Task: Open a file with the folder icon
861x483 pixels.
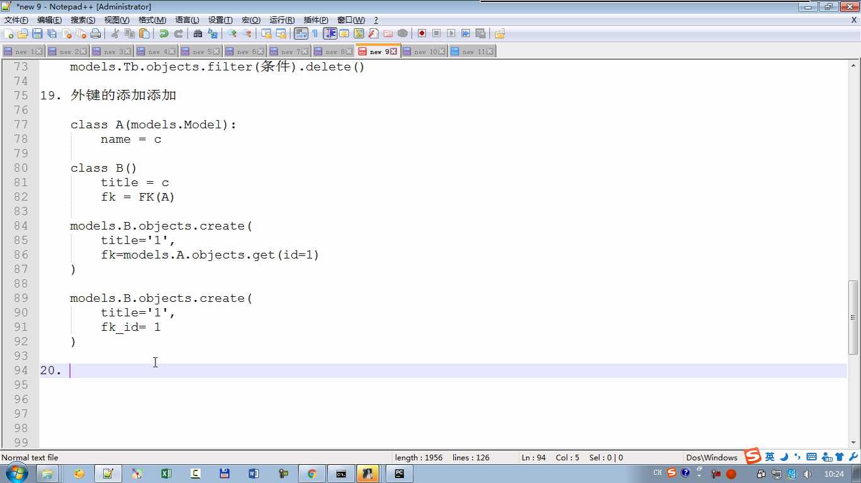Action: (23, 33)
